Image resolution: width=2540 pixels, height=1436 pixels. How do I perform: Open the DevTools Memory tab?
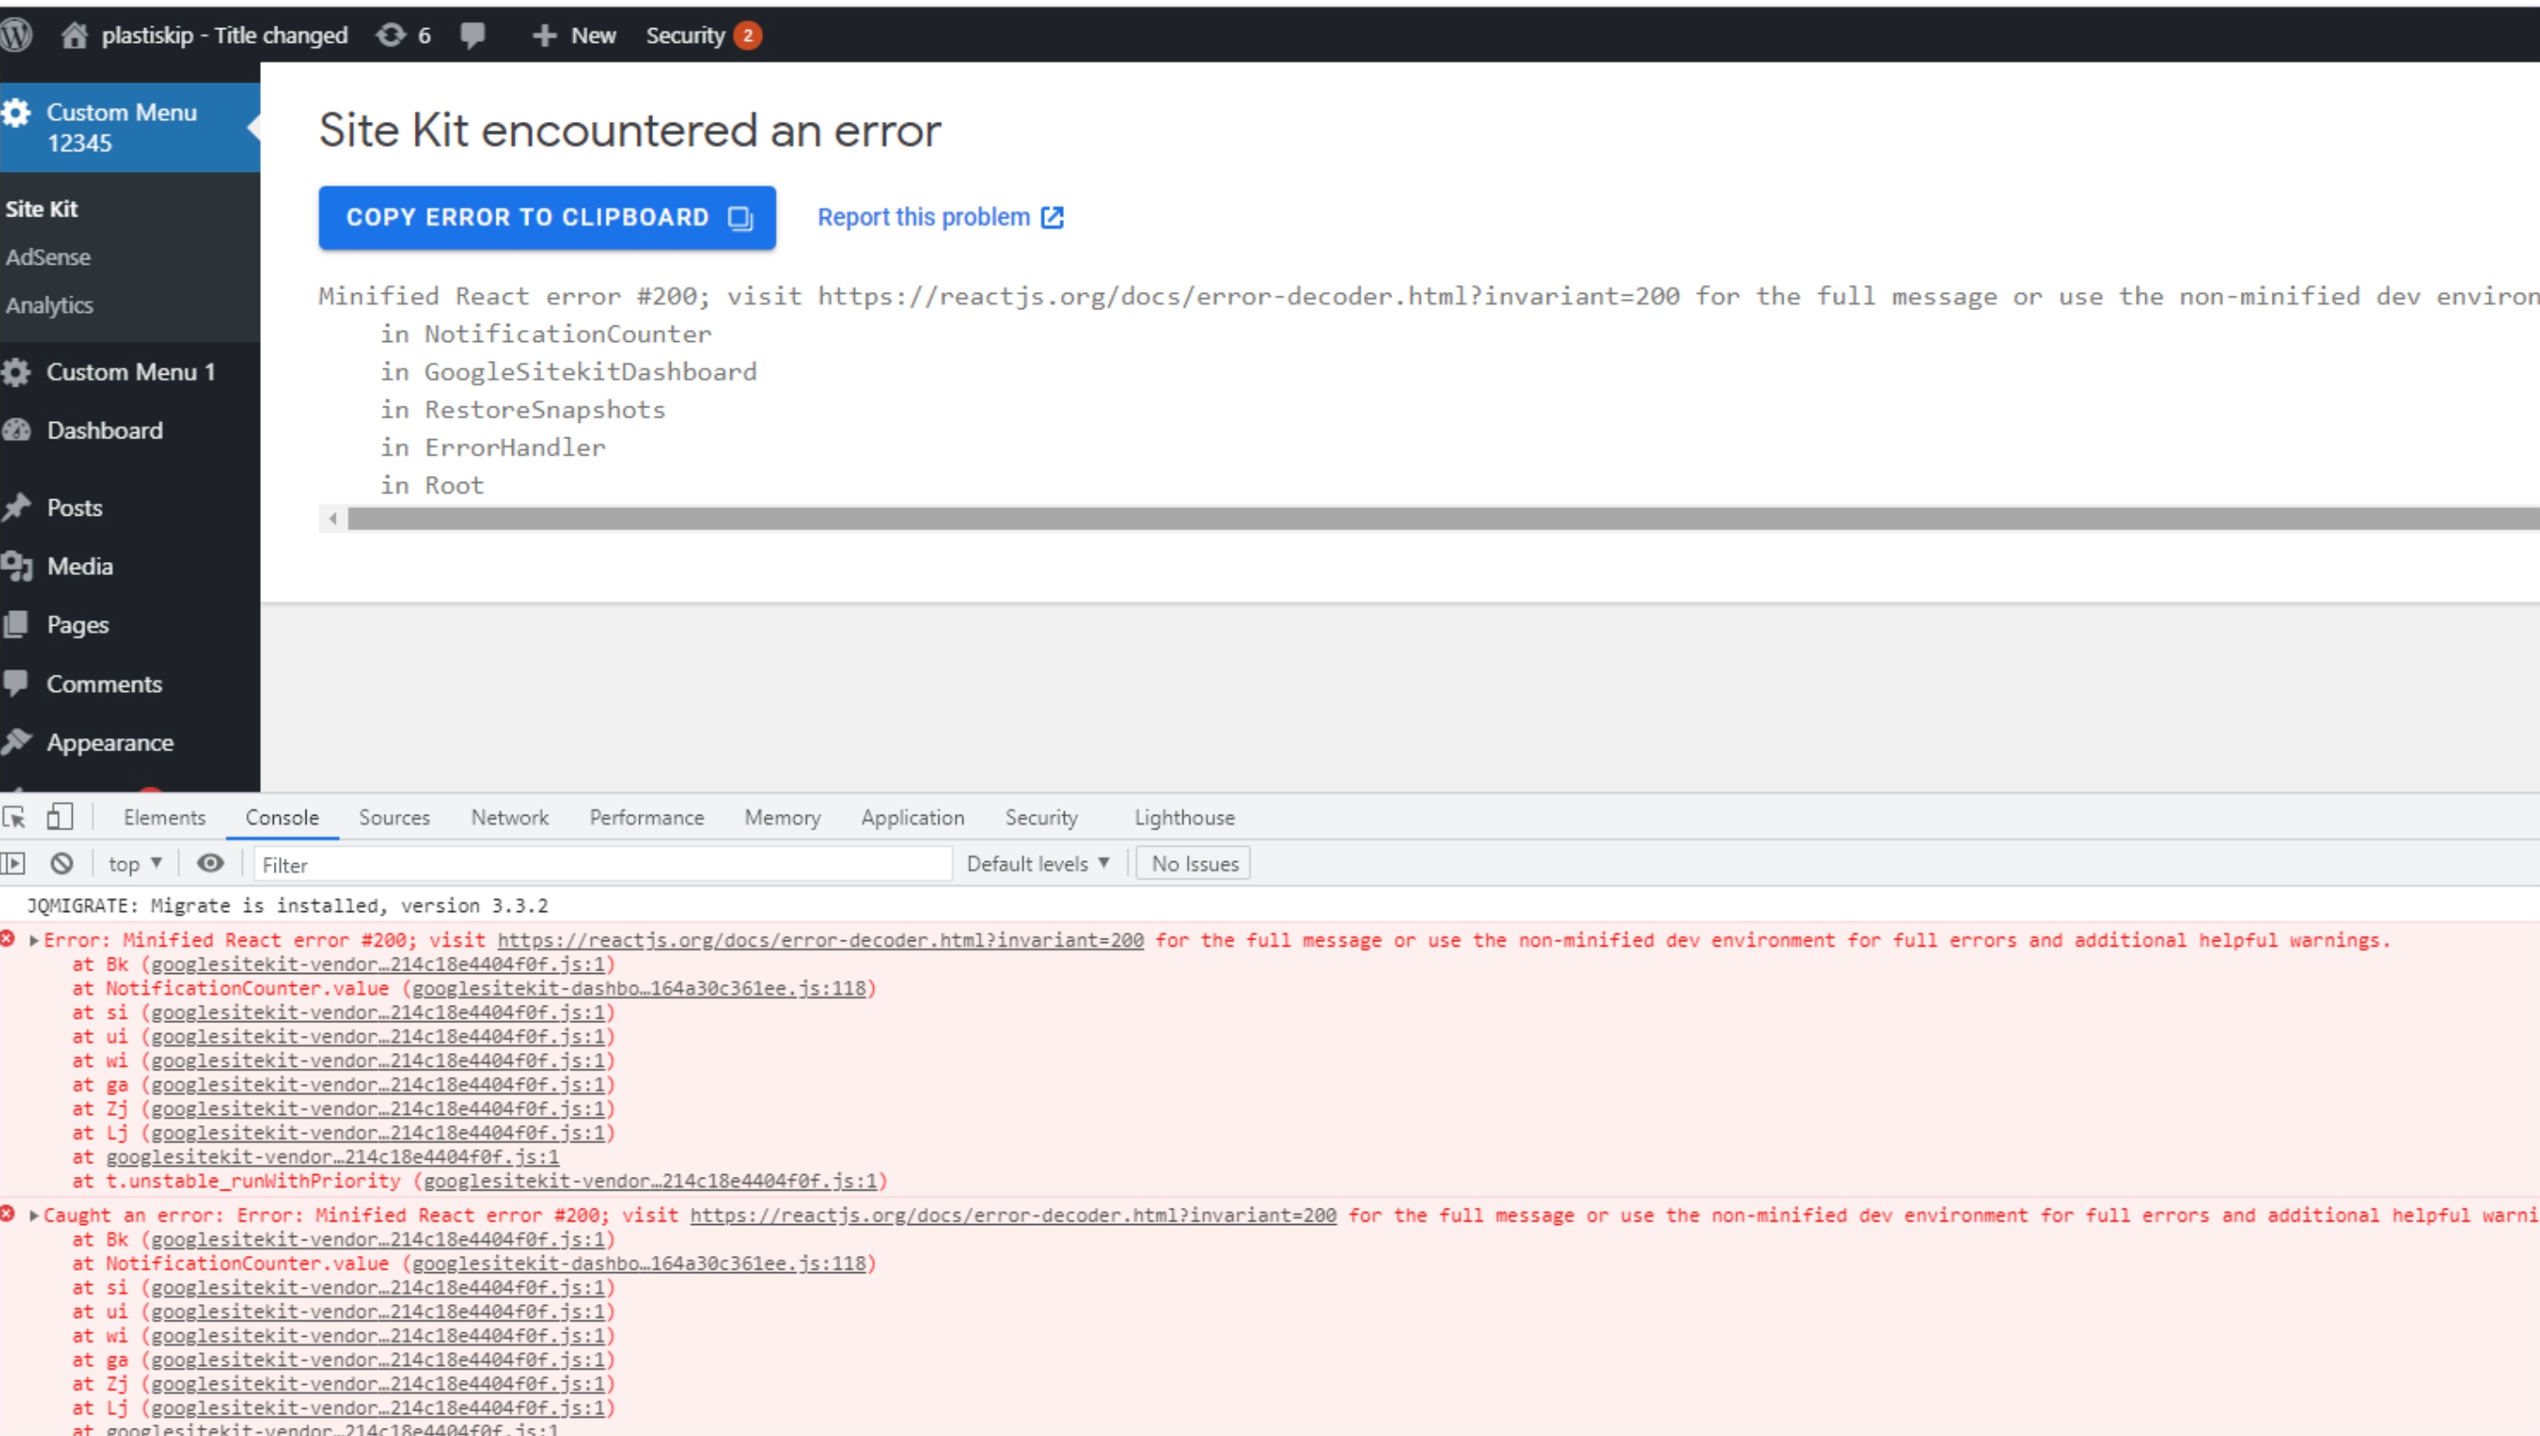pyautogui.click(x=782, y=818)
